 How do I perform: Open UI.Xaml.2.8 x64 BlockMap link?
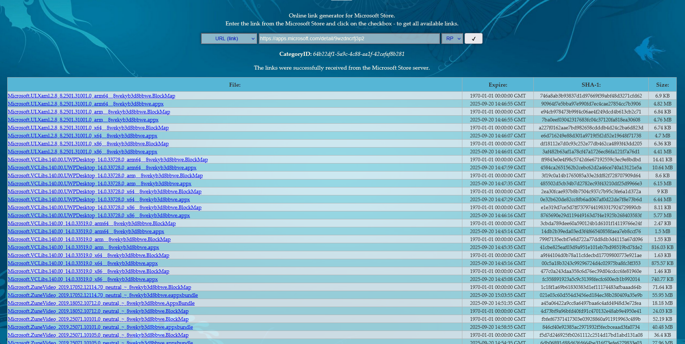88,128
